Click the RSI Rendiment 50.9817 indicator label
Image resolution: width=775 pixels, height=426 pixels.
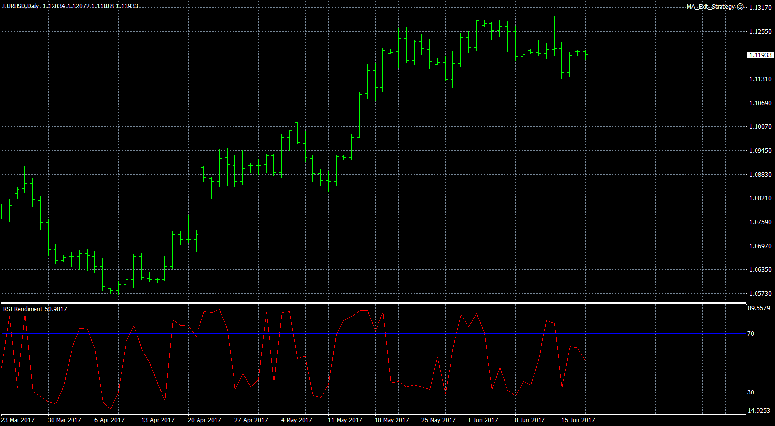click(x=35, y=309)
